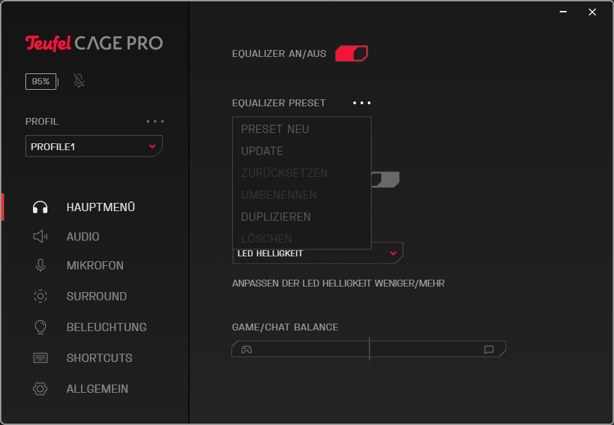Viewport: 614px width, 425px height.
Task: Turn off the Equalizer AN/AUS switch
Action: tap(352, 53)
